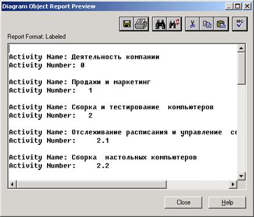Click the vertical scrollbar thumb
Screen dimensions: 254x217
click(241, 68)
